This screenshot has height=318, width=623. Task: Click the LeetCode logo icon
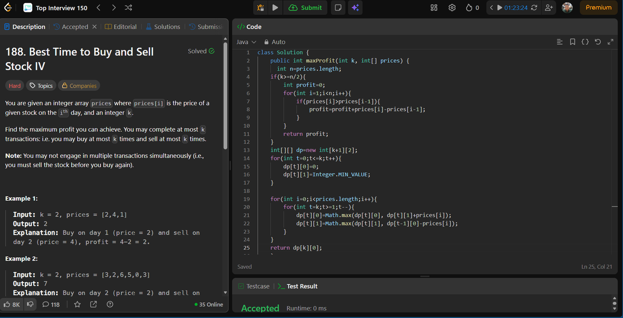pyautogui.click(x=8, y=8)
